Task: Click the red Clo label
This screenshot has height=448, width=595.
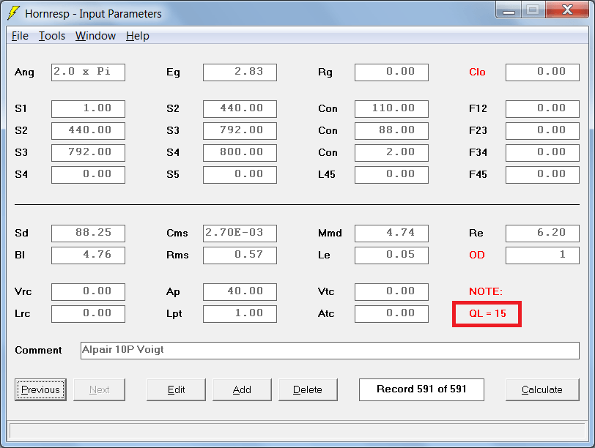Action: coord(477,72)
